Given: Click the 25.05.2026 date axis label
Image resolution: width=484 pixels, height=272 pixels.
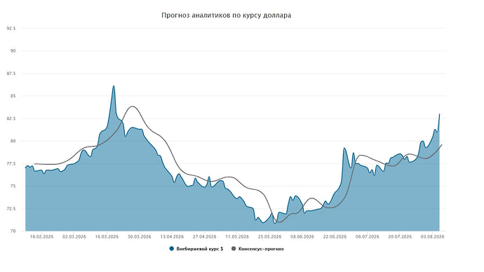Looking at the screenshot, I should click(270, 237).
